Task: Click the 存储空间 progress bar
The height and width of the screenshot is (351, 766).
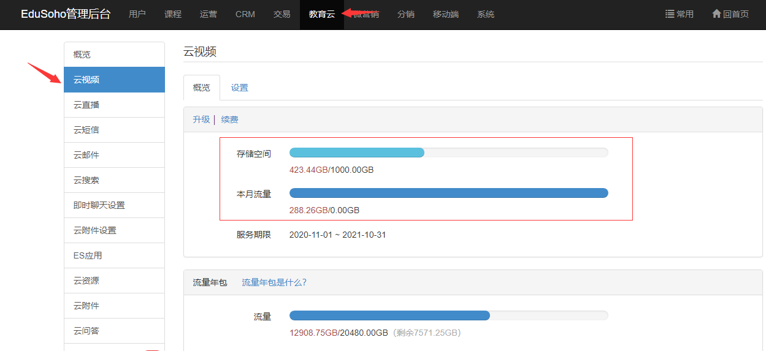Action: (448, 153)
